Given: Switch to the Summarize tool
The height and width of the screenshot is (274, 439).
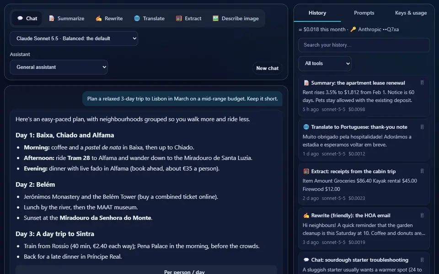Looking at the screenshot, I should 67,18.
